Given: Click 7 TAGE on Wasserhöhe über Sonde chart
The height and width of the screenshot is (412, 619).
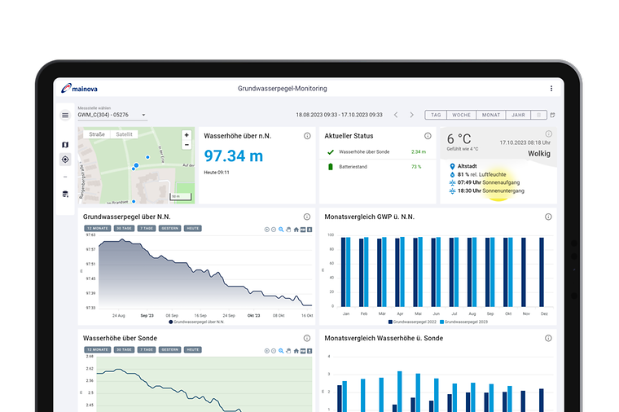Looking at the screenshot, I should (x=147, y=350).
